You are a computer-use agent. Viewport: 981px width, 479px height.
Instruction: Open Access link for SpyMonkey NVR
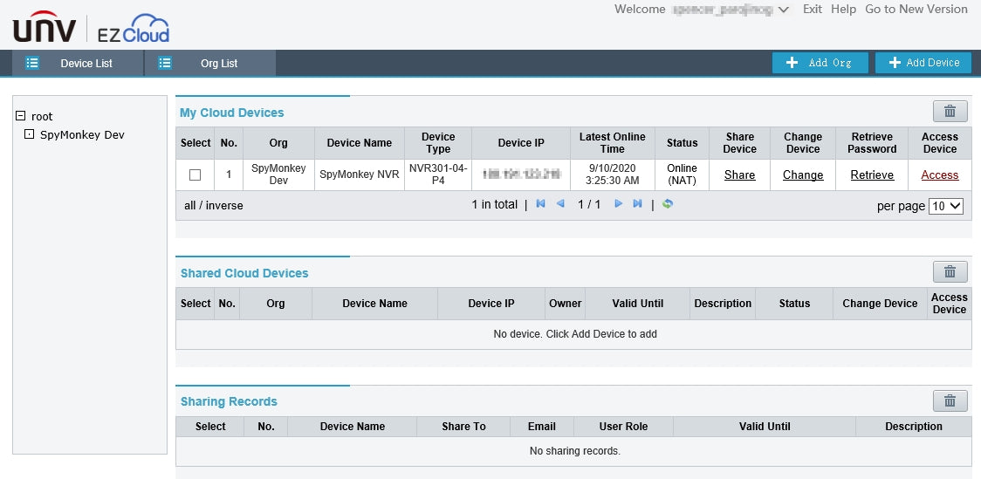tap(939, 175)
